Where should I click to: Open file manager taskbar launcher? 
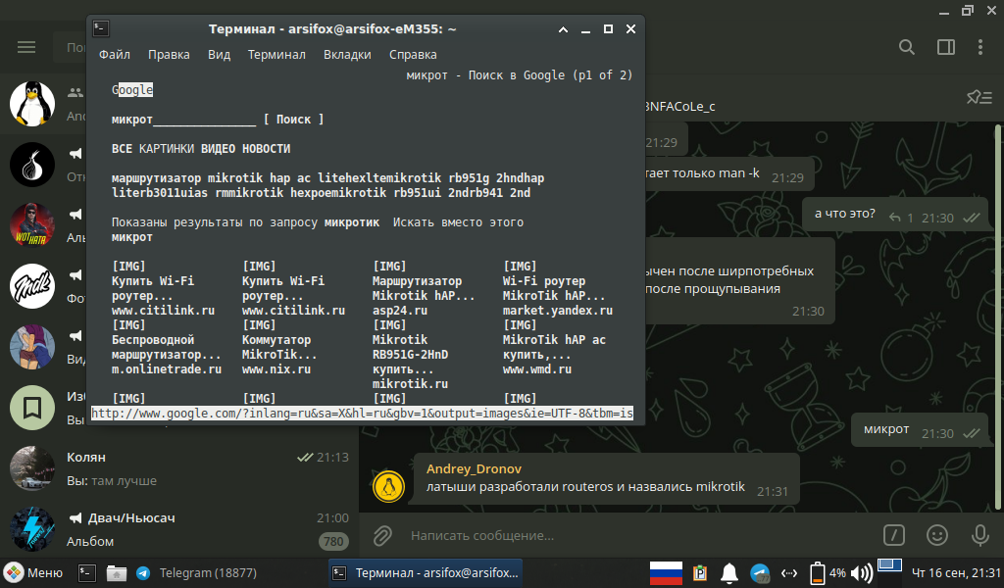(116, 572)
